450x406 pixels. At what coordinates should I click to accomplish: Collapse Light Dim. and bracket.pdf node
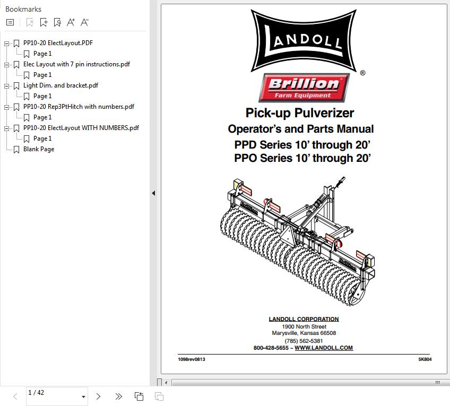click(6, 86)
